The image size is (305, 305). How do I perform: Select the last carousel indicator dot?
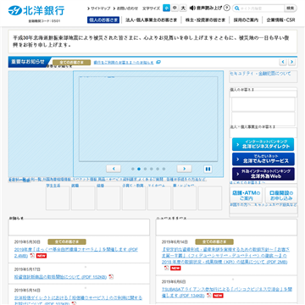click(x=164, y=169)
